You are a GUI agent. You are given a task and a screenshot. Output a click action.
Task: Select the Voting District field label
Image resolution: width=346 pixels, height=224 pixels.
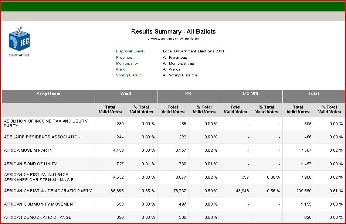pos(129,75)
